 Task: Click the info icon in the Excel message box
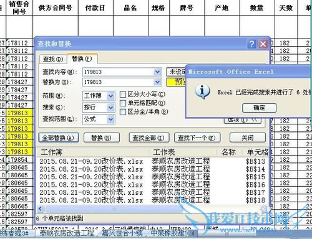[202, 91]
